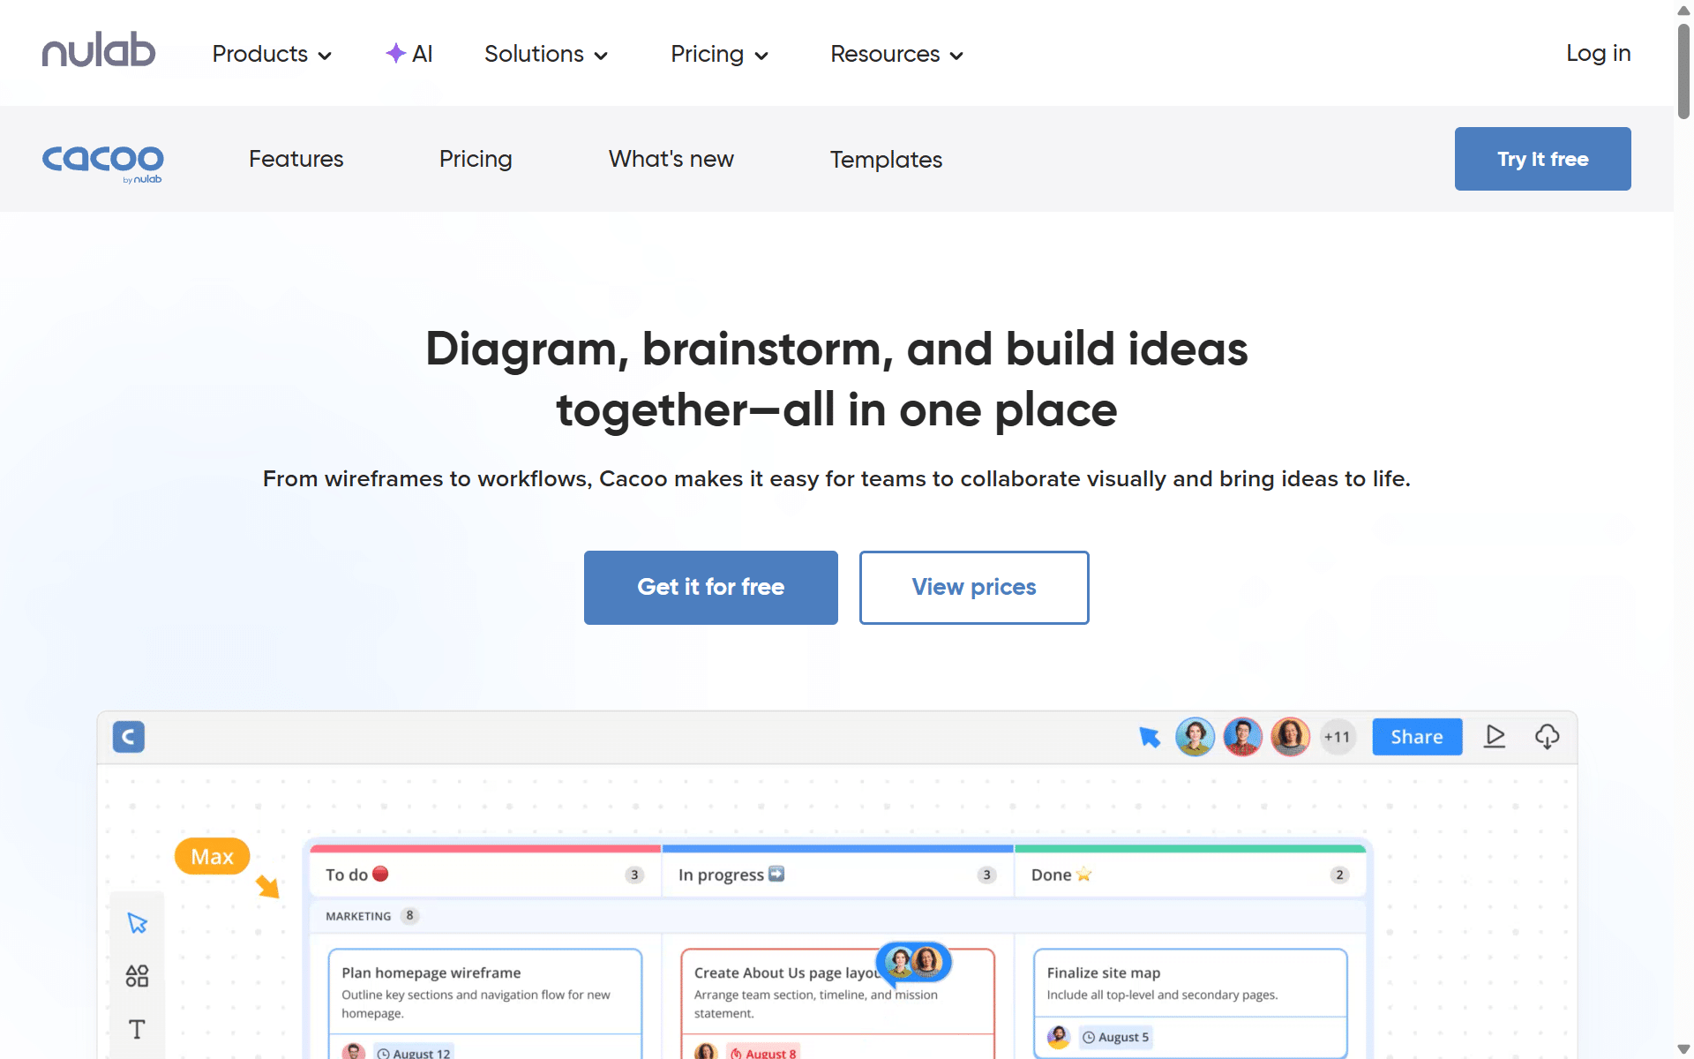Open the Finalize site map card
The image size is (1694, 1059).
[x=1191, y=1003]
